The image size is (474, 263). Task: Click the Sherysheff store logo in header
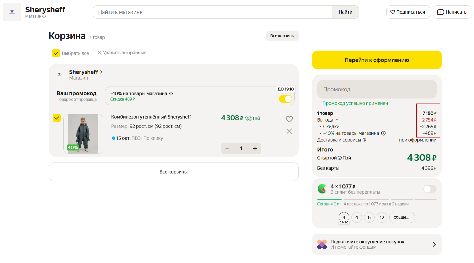point(12,12)
